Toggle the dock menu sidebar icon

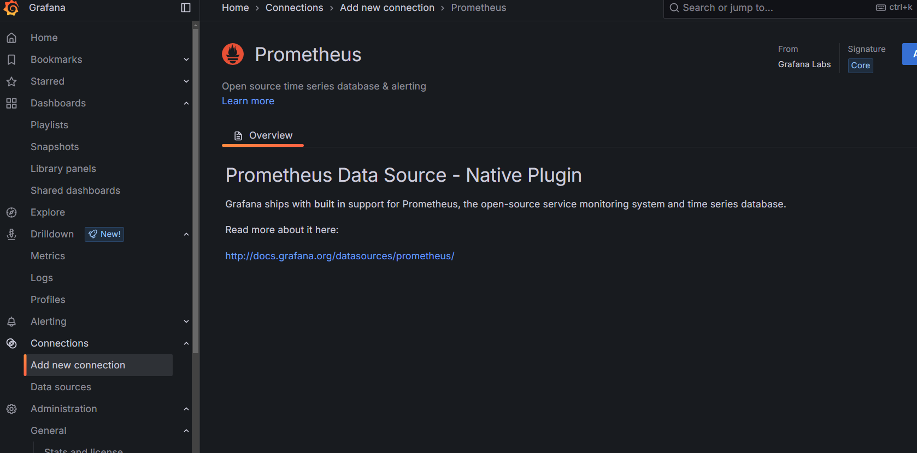tap(186, 8)
